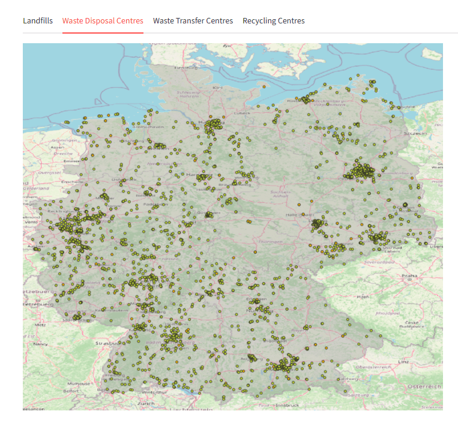Select the Waste Disposal Centres tab

point(103,21)
